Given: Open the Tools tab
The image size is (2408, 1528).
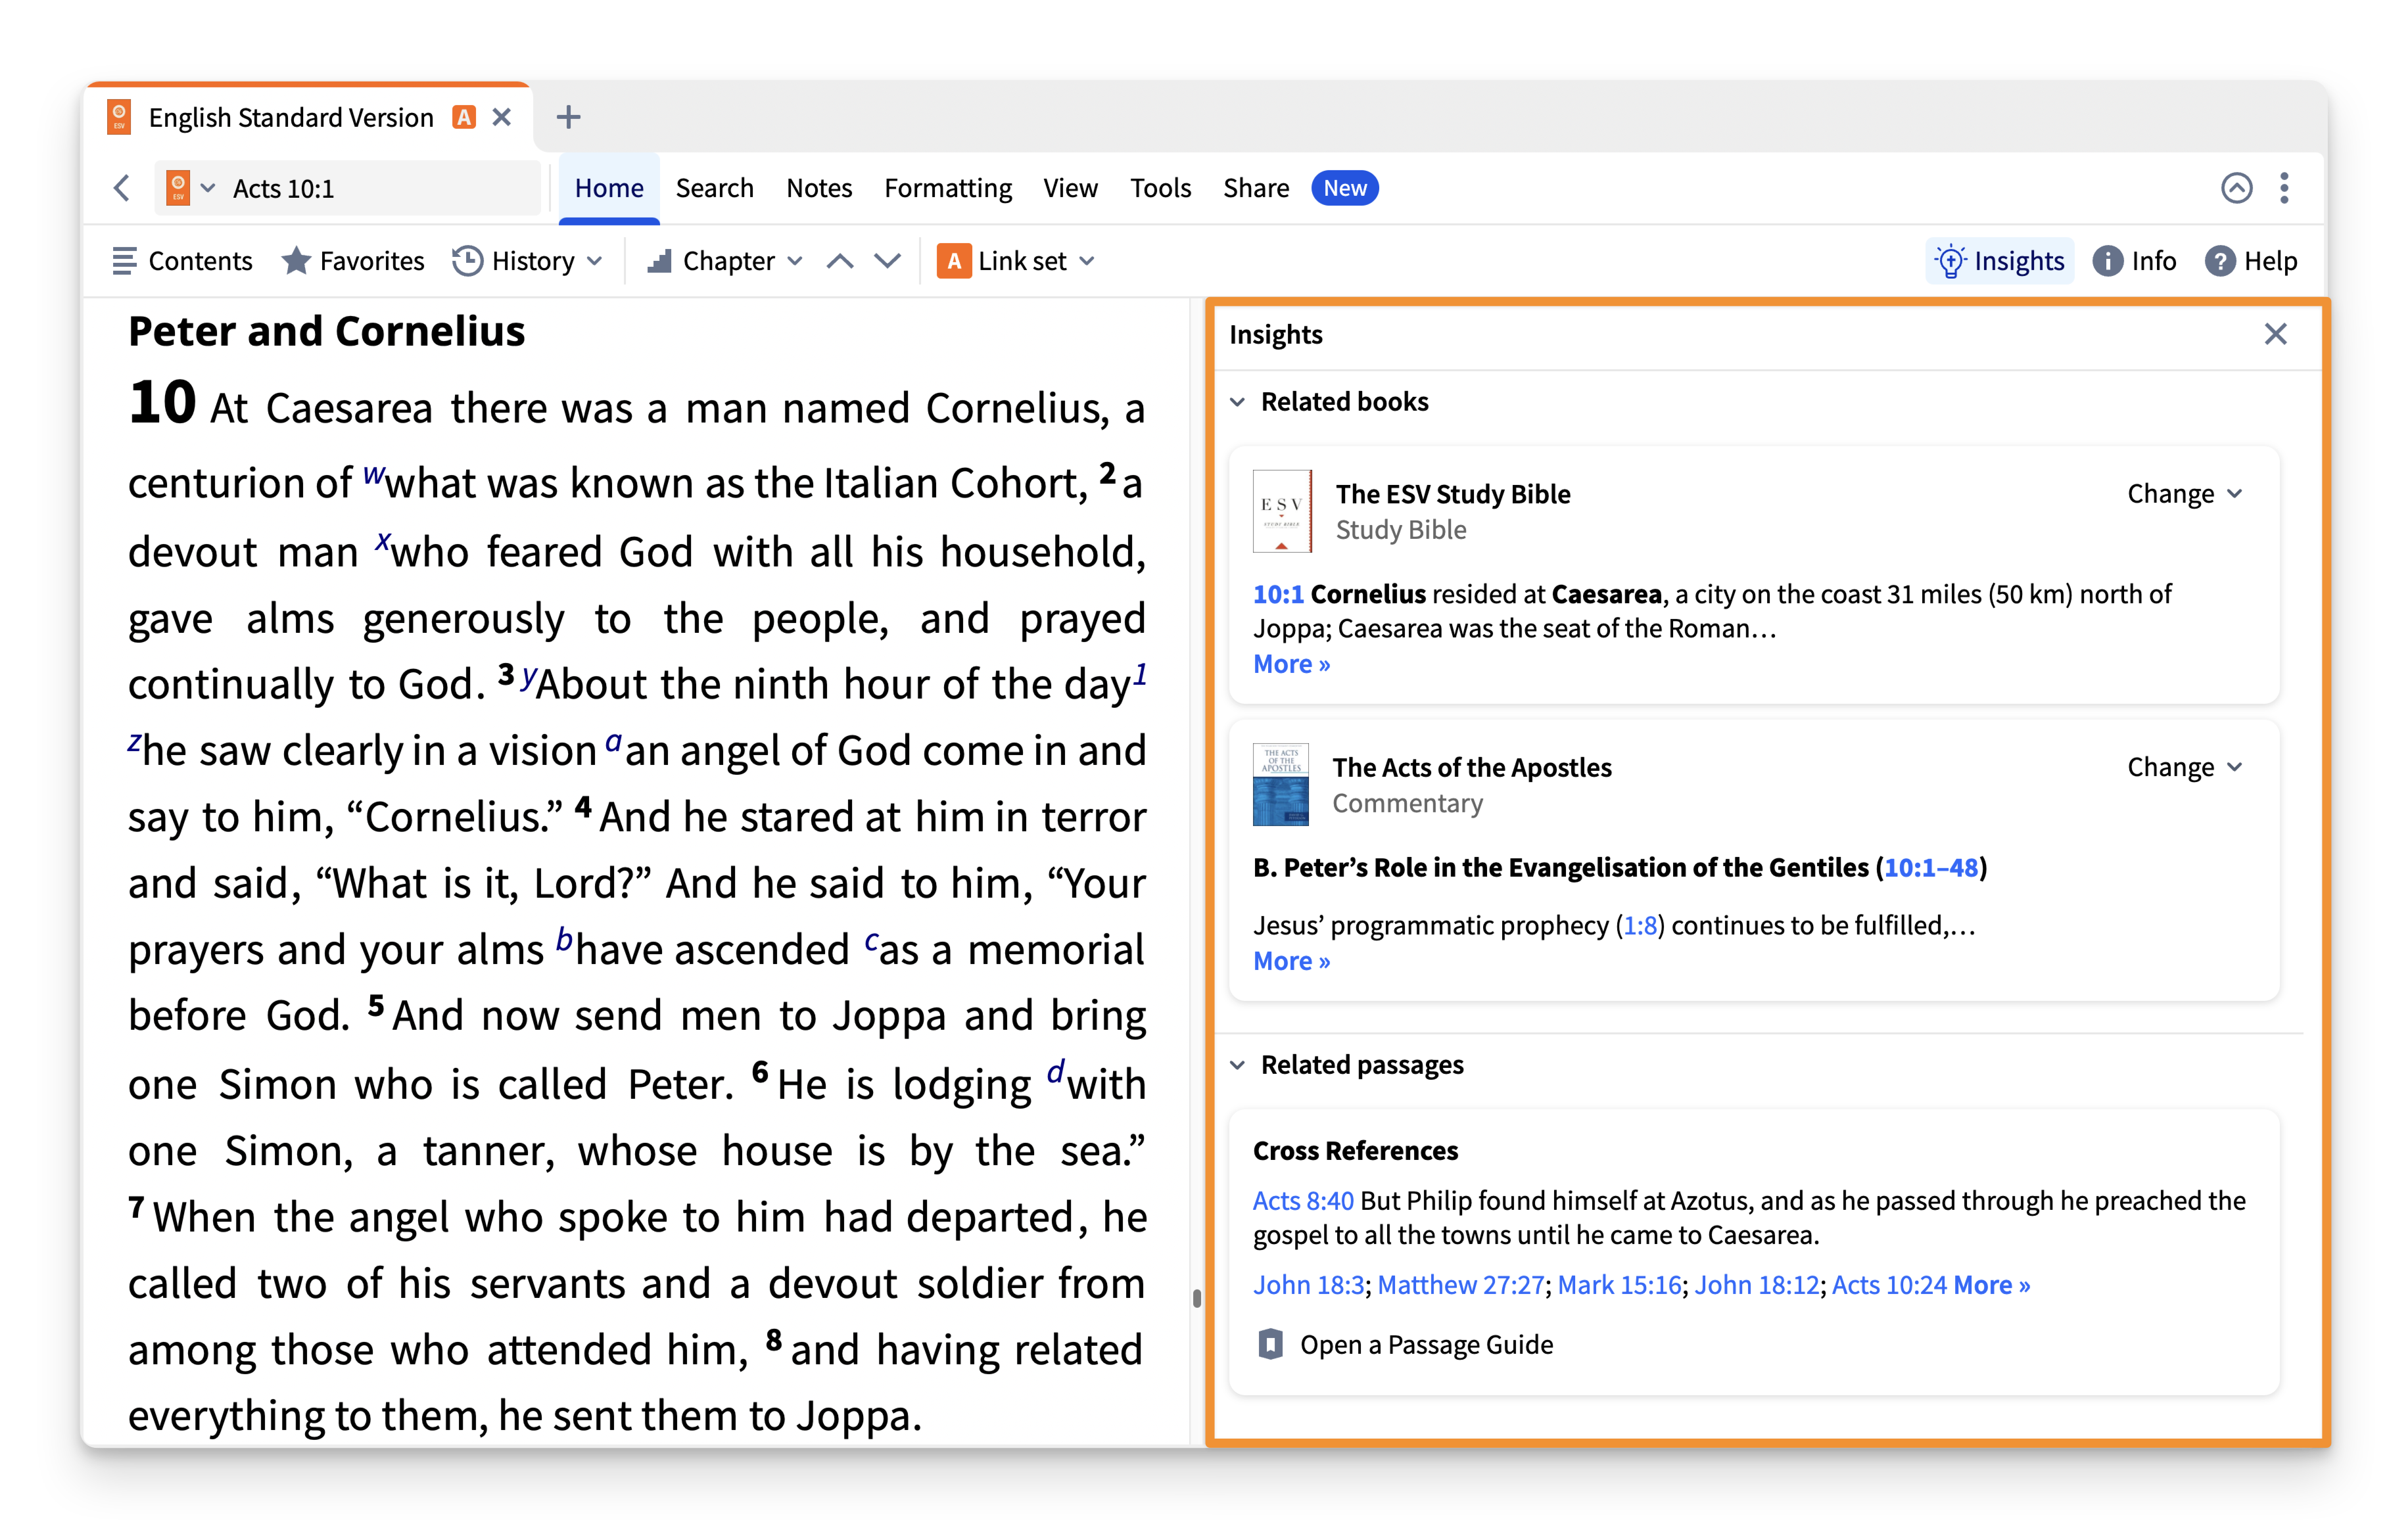Looking at the screenshot, I should tap(1160, 188).
